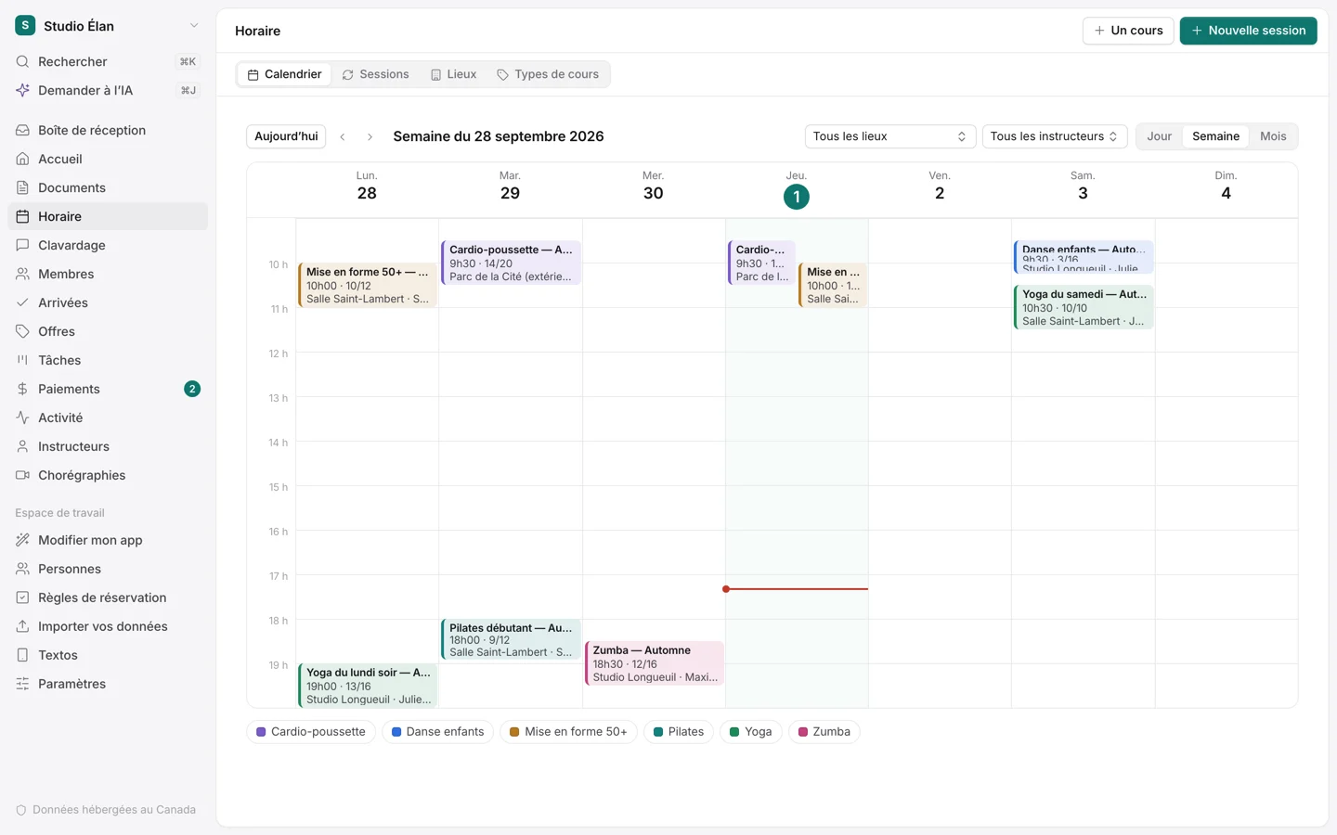Open the Zumba — Automne calendar event
The image size is (1337, 835).
point(655,663)
